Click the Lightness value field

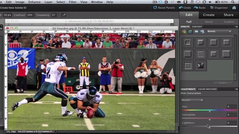tap(232, 123)
